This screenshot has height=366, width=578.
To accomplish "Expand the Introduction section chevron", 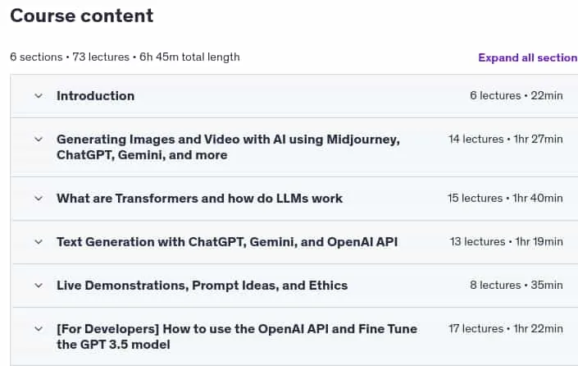I will [x=39, y=96].
